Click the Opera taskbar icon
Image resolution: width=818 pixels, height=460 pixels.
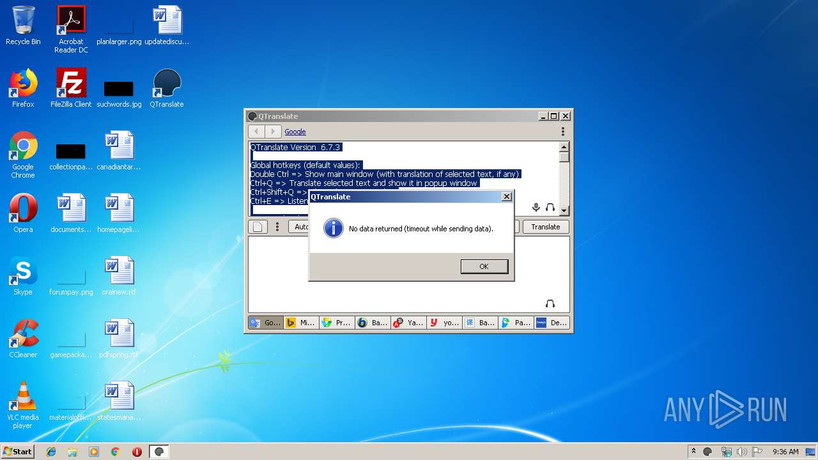tap(137, 452)
